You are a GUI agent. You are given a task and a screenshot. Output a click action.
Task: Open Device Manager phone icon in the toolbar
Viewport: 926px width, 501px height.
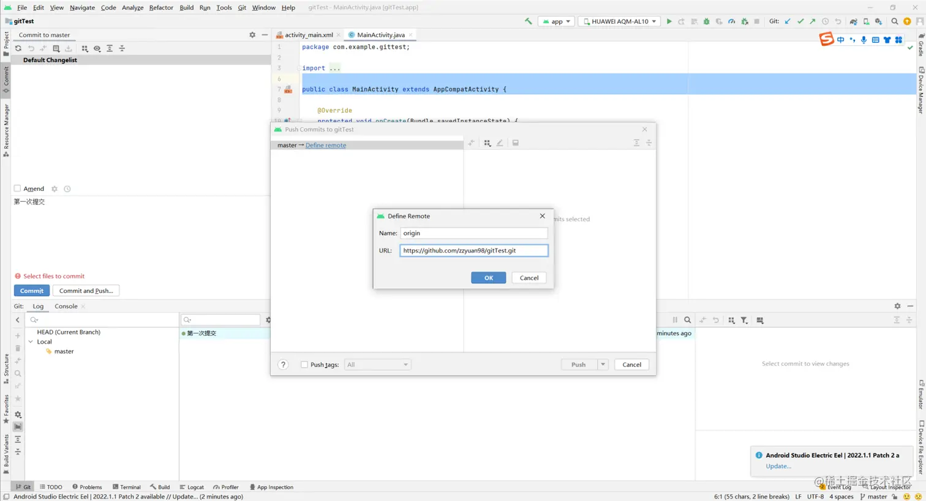coord(866,21)
